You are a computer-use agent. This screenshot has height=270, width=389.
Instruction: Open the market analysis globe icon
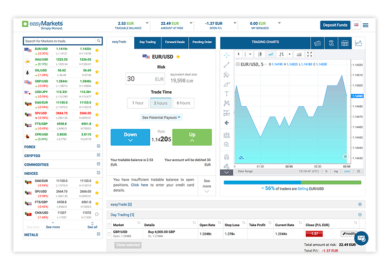tap(331, 43)
